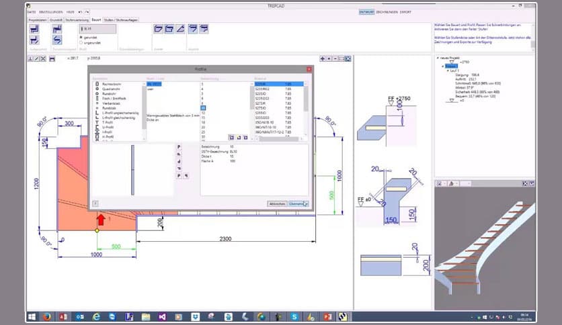Select the Rechteckrohr profile type
This screenshot has width=562, height=325.
pyautogui.click(x=112, y=84)
